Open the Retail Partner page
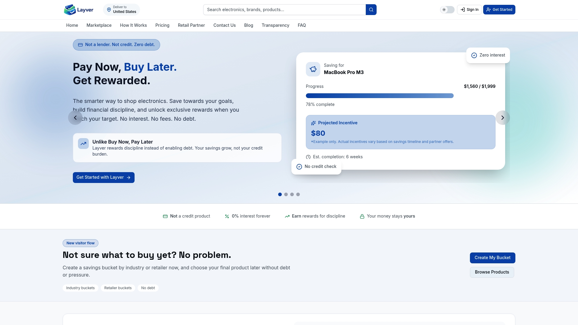The height and width of the screenshot is (325, 578). pos(191,25)
